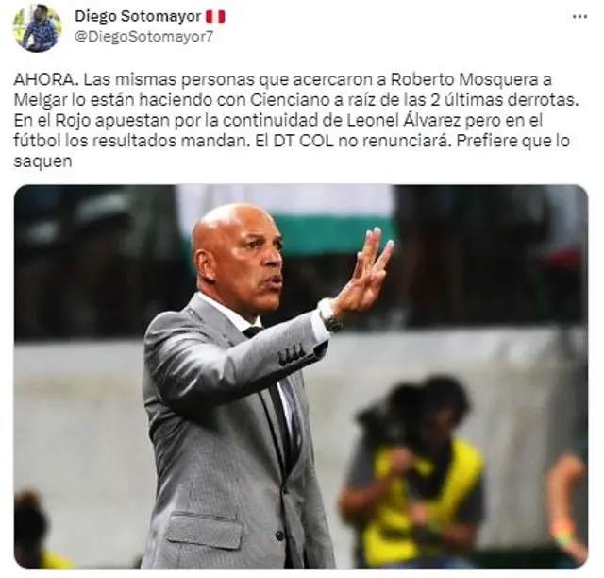
Task: Click the word Cienciano in tweet text
Action: [288, 100]
